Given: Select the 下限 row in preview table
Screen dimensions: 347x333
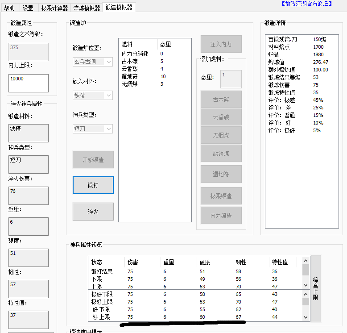Looking at the screenshot, I should coord(195,279).
